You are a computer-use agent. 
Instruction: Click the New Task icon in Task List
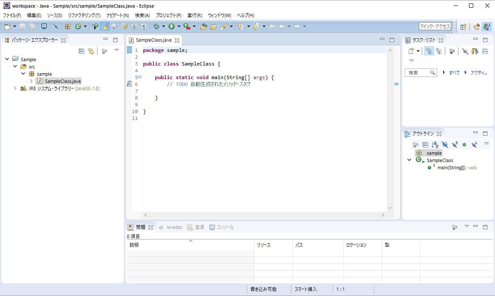[x=411, y=51]
